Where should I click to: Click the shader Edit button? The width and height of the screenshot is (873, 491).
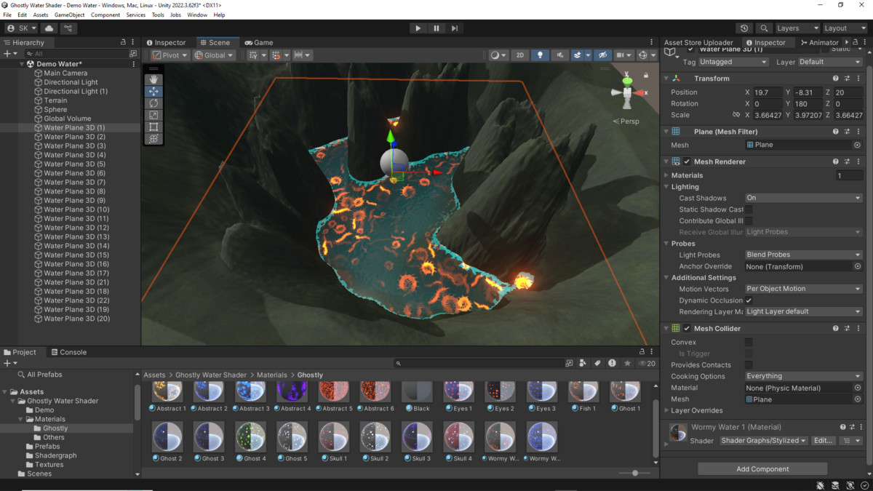[823, 441]
